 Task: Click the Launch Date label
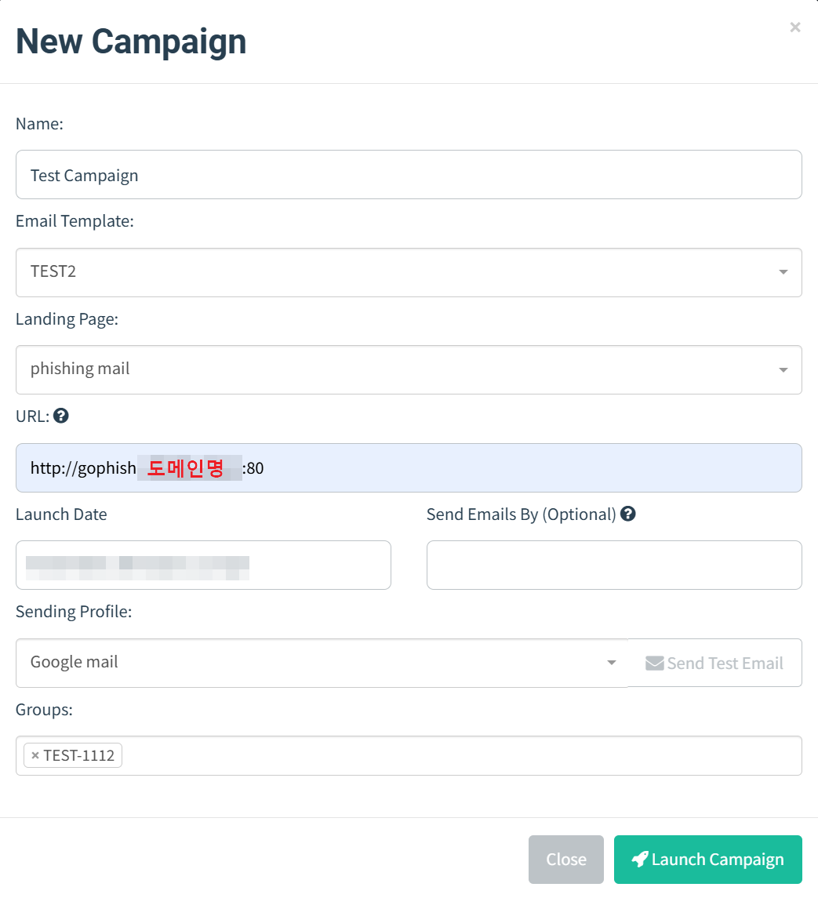[x=61, y=514]
